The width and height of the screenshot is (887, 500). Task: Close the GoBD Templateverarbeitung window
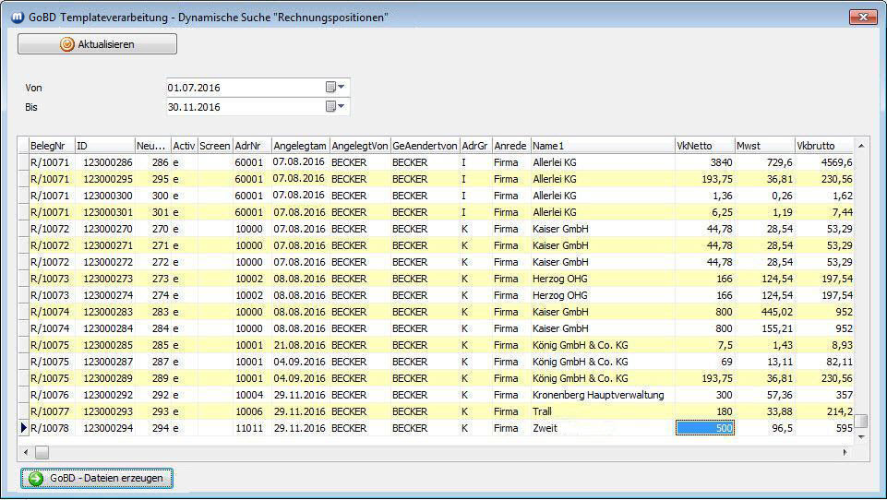coord(862,17)
